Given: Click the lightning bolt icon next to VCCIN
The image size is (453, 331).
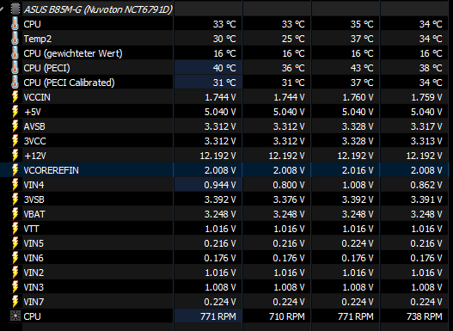Looking at the screenshot, I should (x=15, y=97).
